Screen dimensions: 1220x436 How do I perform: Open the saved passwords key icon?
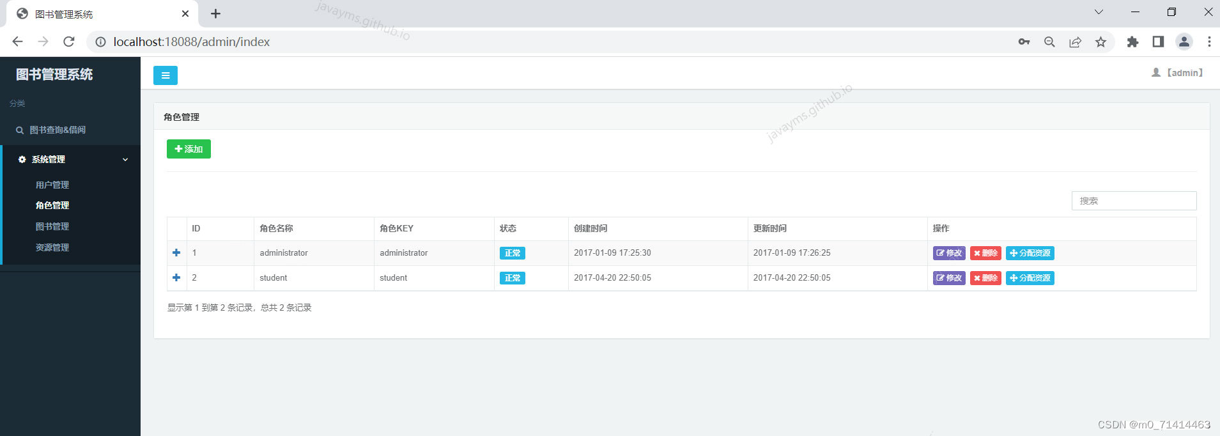click(x=1024, y=42)
